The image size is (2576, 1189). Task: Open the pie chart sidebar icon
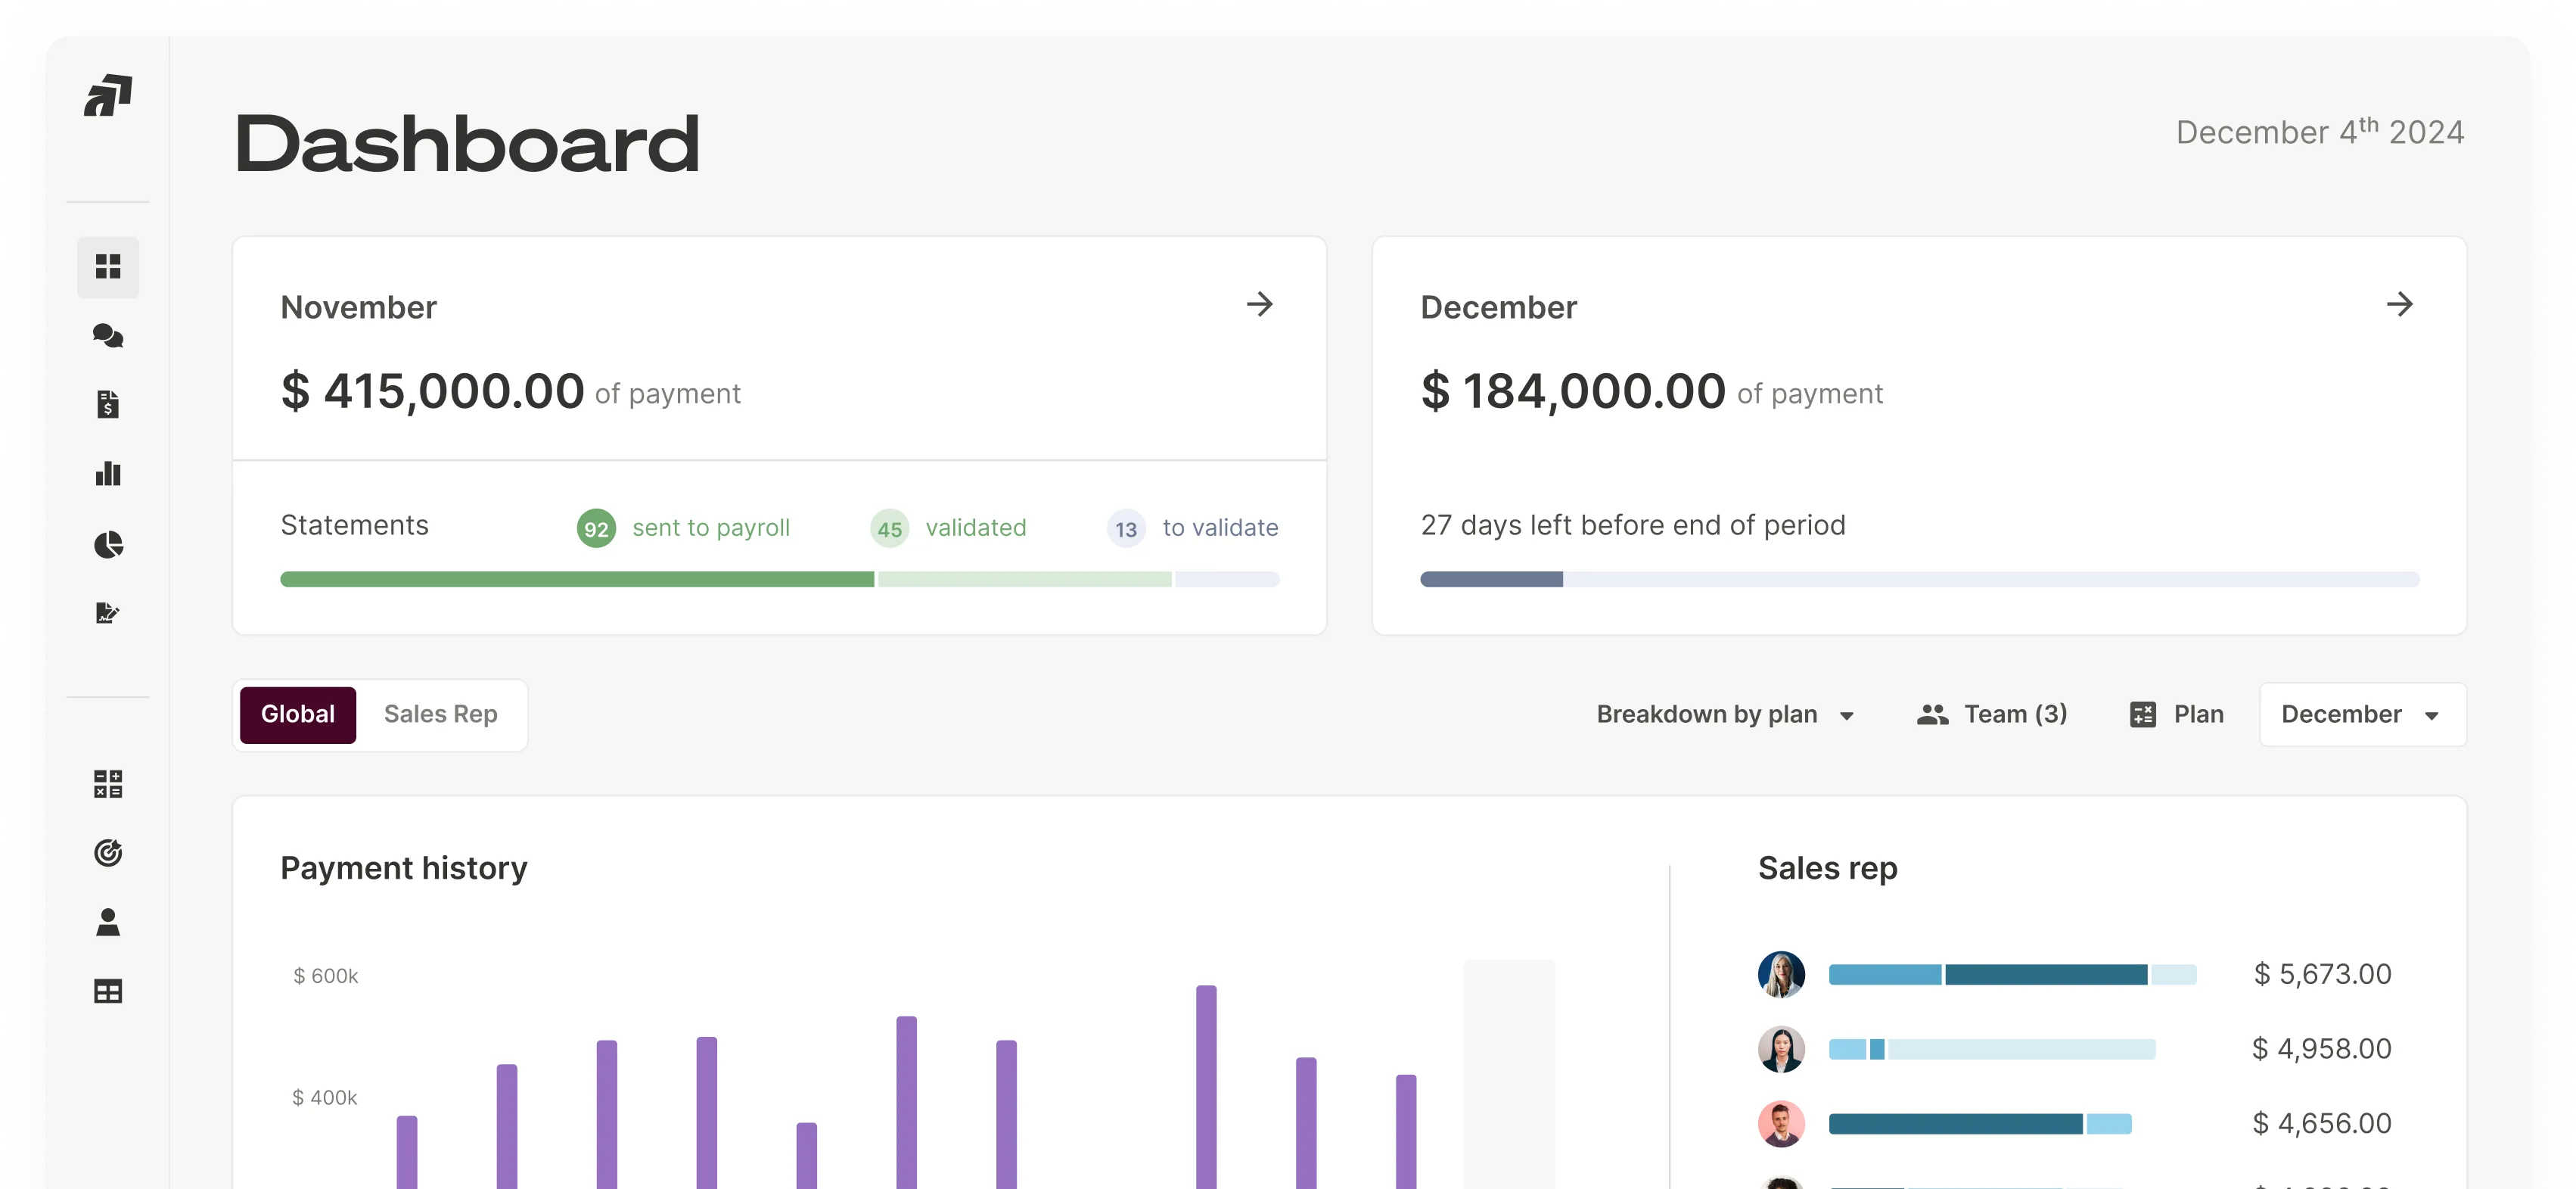(108, 544)
